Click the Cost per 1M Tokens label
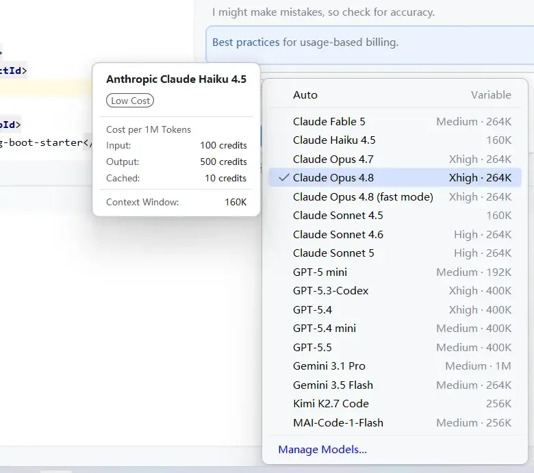 point(149,129)
